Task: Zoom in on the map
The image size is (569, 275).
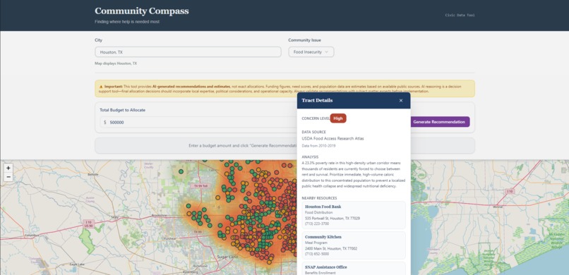Action: pyautogui.click(x=8, y=168)
